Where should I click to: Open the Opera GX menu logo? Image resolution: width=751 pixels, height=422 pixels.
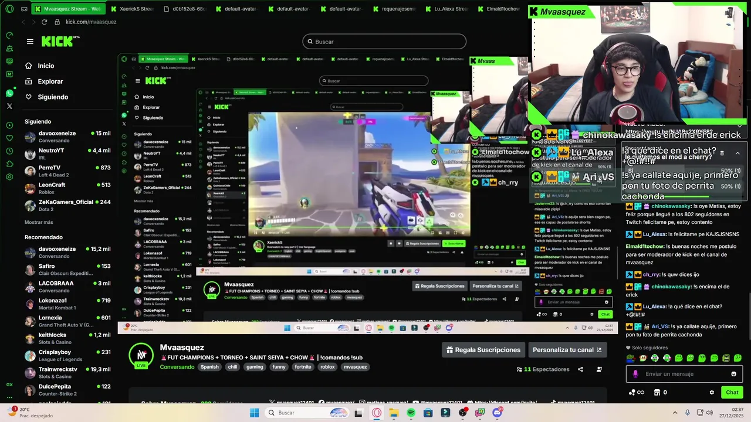9,9
